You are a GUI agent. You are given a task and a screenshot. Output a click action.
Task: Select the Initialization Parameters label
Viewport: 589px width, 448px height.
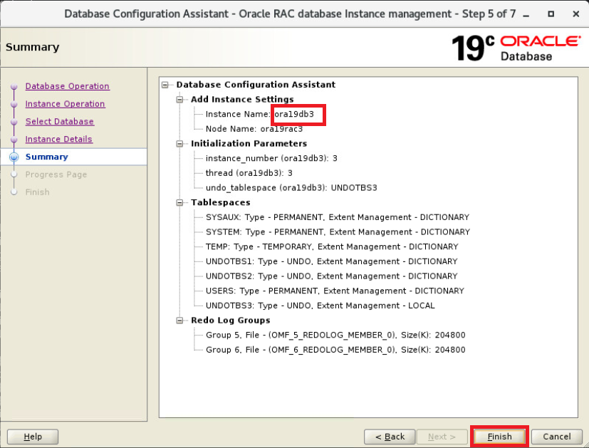pos(249,144)
